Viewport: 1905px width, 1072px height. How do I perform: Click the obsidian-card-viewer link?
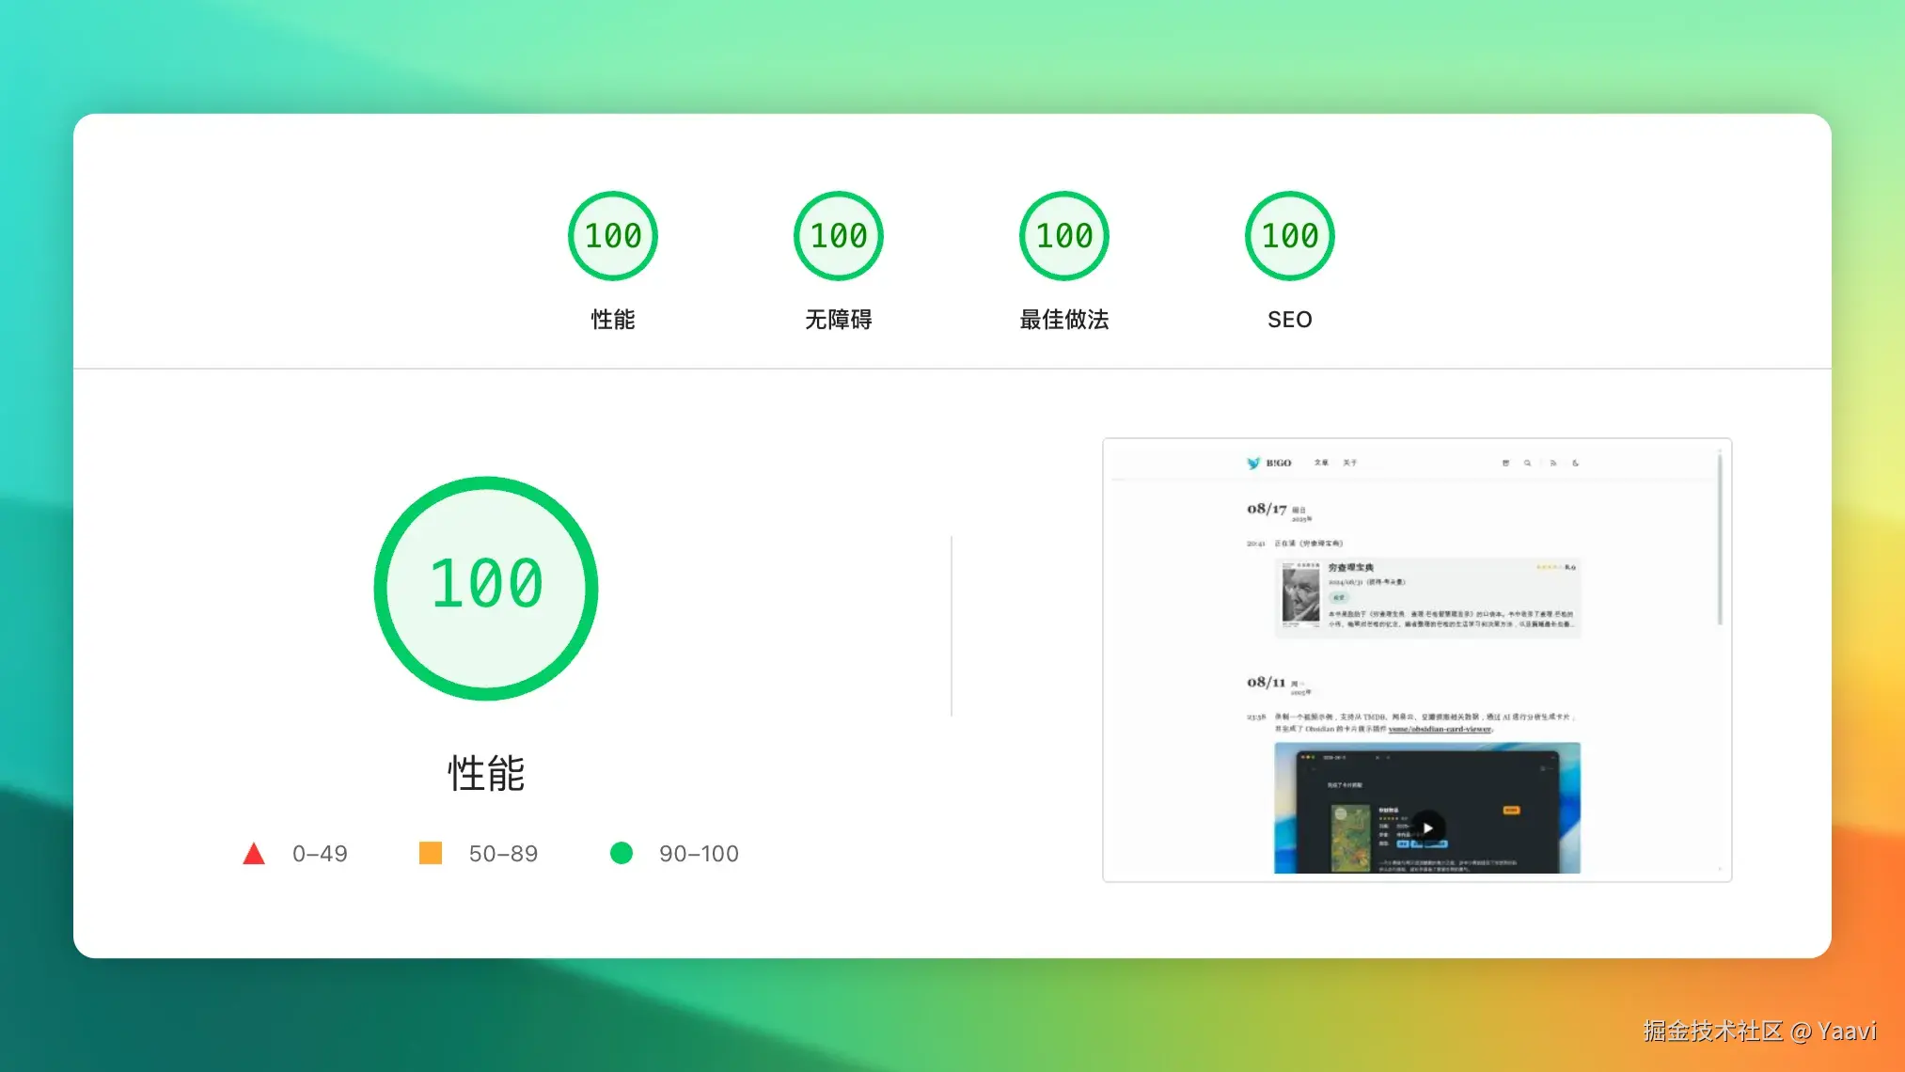tap(1440, 729)
